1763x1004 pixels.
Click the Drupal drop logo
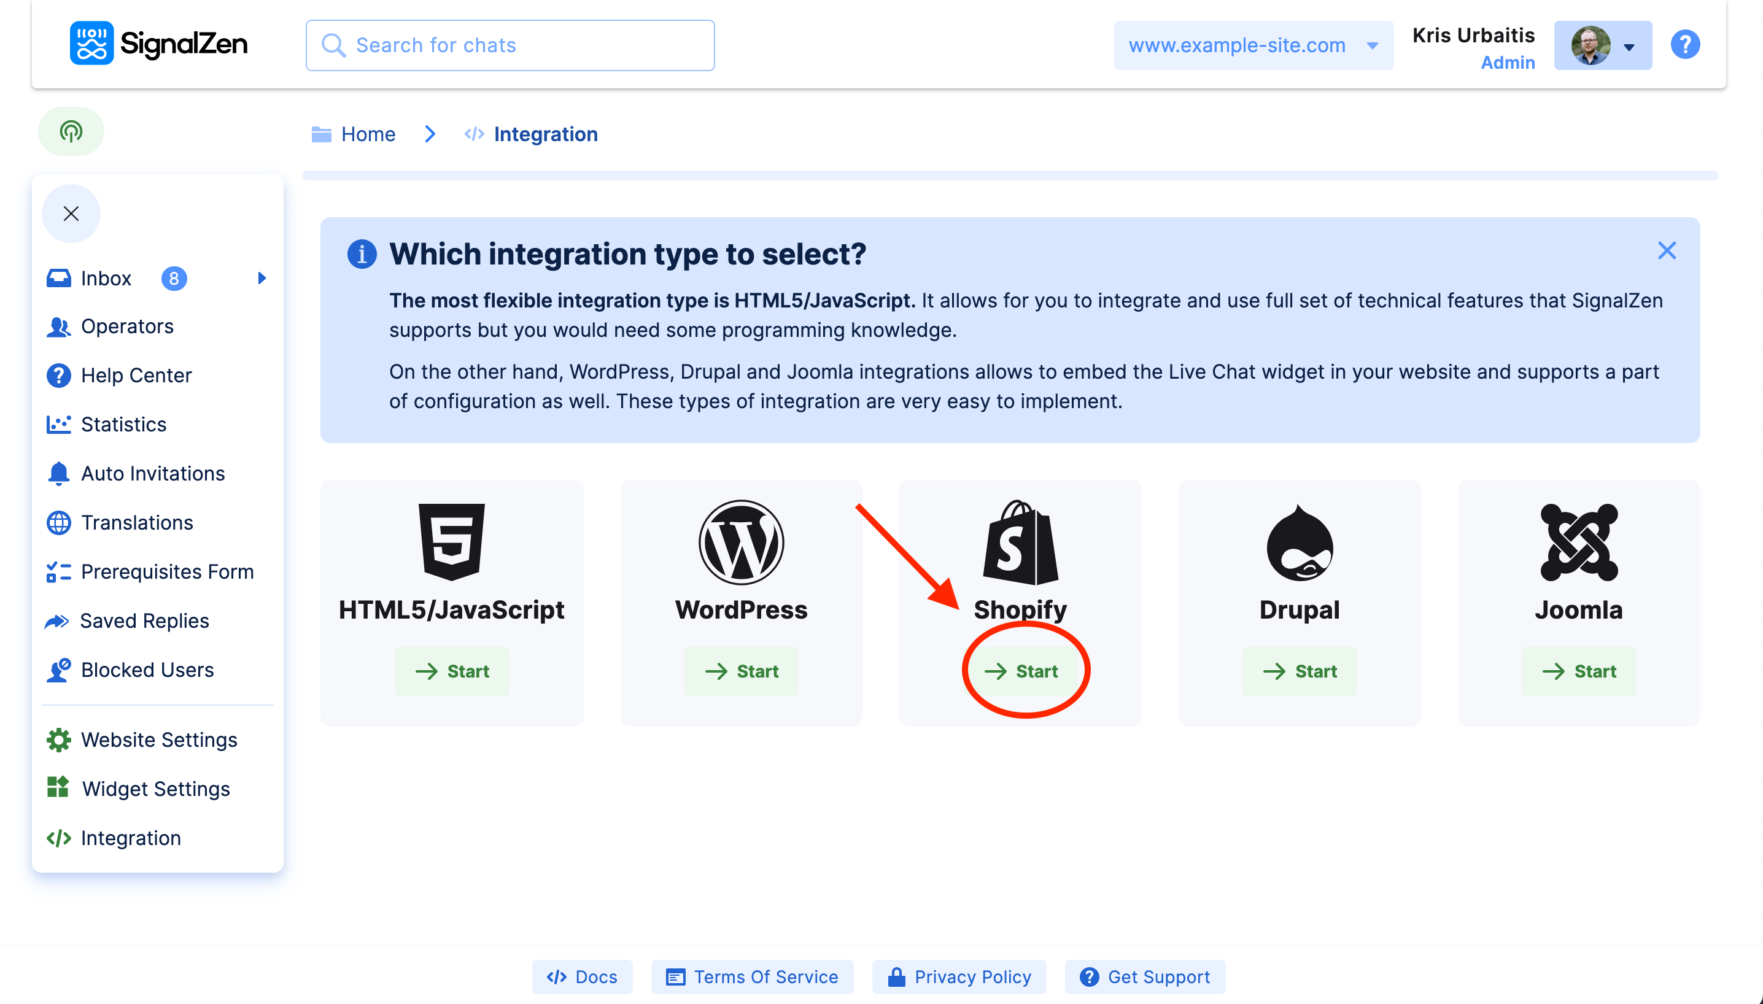click(x=1300, y=543)
